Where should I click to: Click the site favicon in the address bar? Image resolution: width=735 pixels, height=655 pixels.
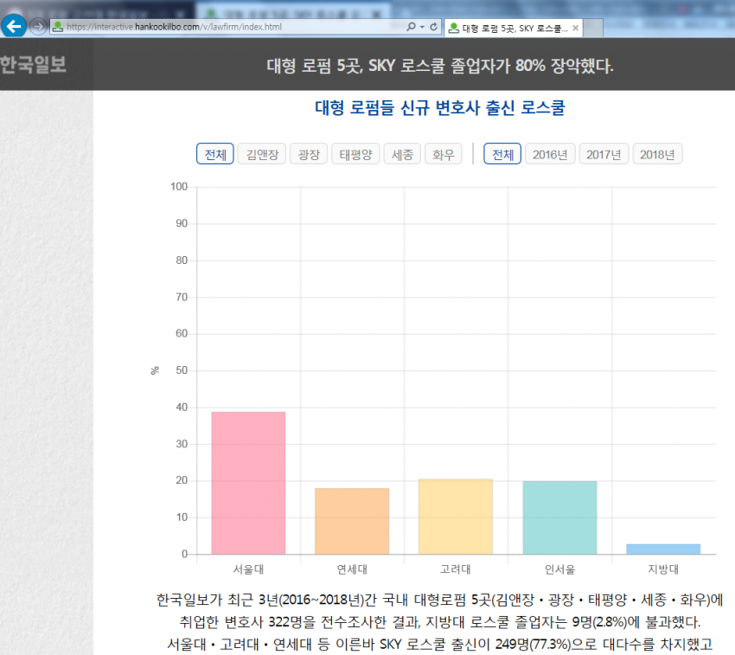coord(58,27)
